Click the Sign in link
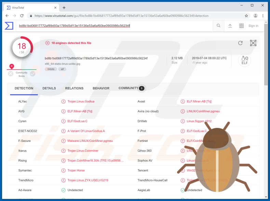The width and height of the screenshot is (270, 201). click(x=253, y=26)
